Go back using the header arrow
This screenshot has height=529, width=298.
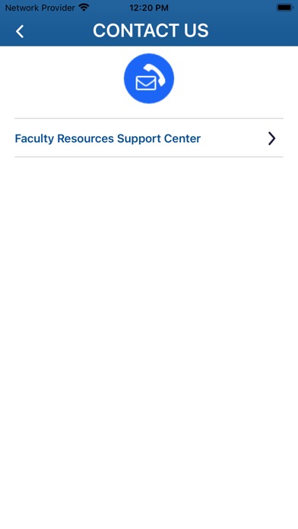pyautogui.click(x=20, y=31)
